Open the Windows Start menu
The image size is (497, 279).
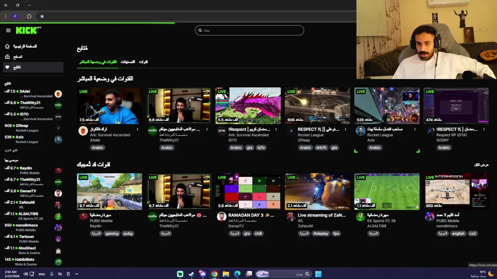click(318, 274)
